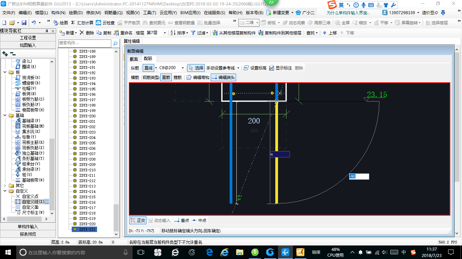Open the 第7层 floor dropdown
462x259 pixels.
[165, 33]
